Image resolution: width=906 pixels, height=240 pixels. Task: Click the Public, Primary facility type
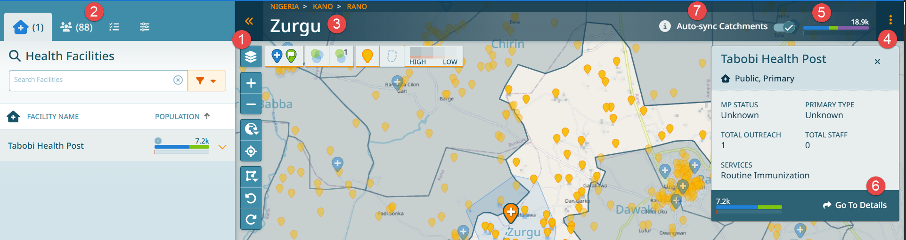764,79
